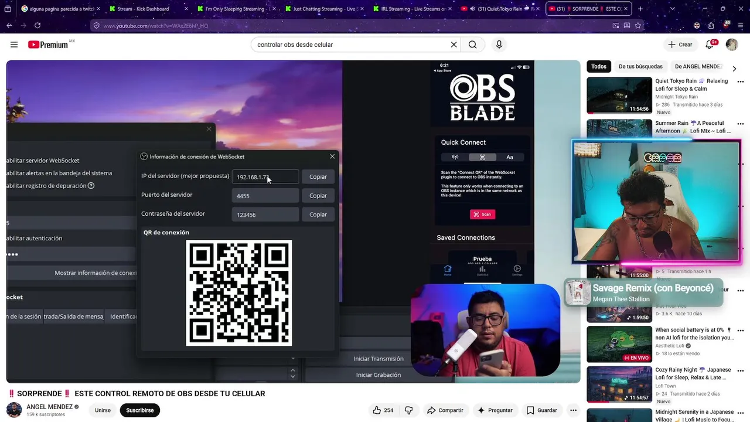
Task: Open options for Quiet Tokyo Rain video
Action: pos(741,81)
